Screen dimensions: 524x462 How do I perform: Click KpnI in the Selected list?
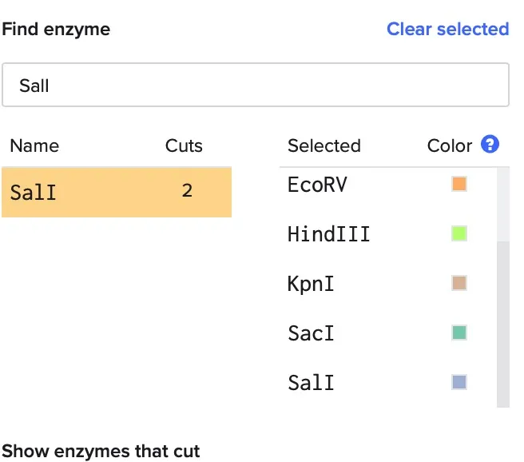(x=310, y=285)
